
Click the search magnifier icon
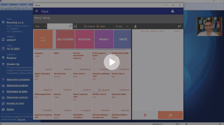[x=70, y=26]
